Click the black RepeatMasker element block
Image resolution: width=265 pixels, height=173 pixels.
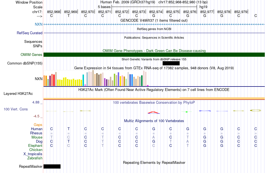[x=52, y=166]
